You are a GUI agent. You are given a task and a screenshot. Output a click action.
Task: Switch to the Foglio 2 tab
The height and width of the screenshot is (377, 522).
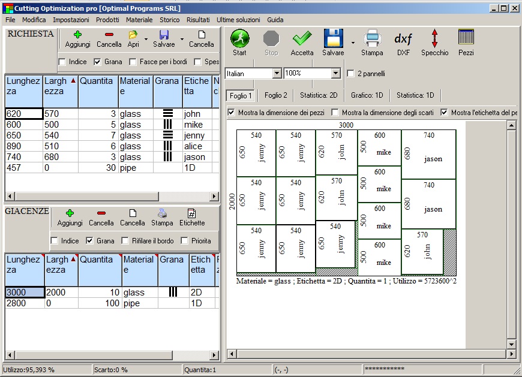275,95
